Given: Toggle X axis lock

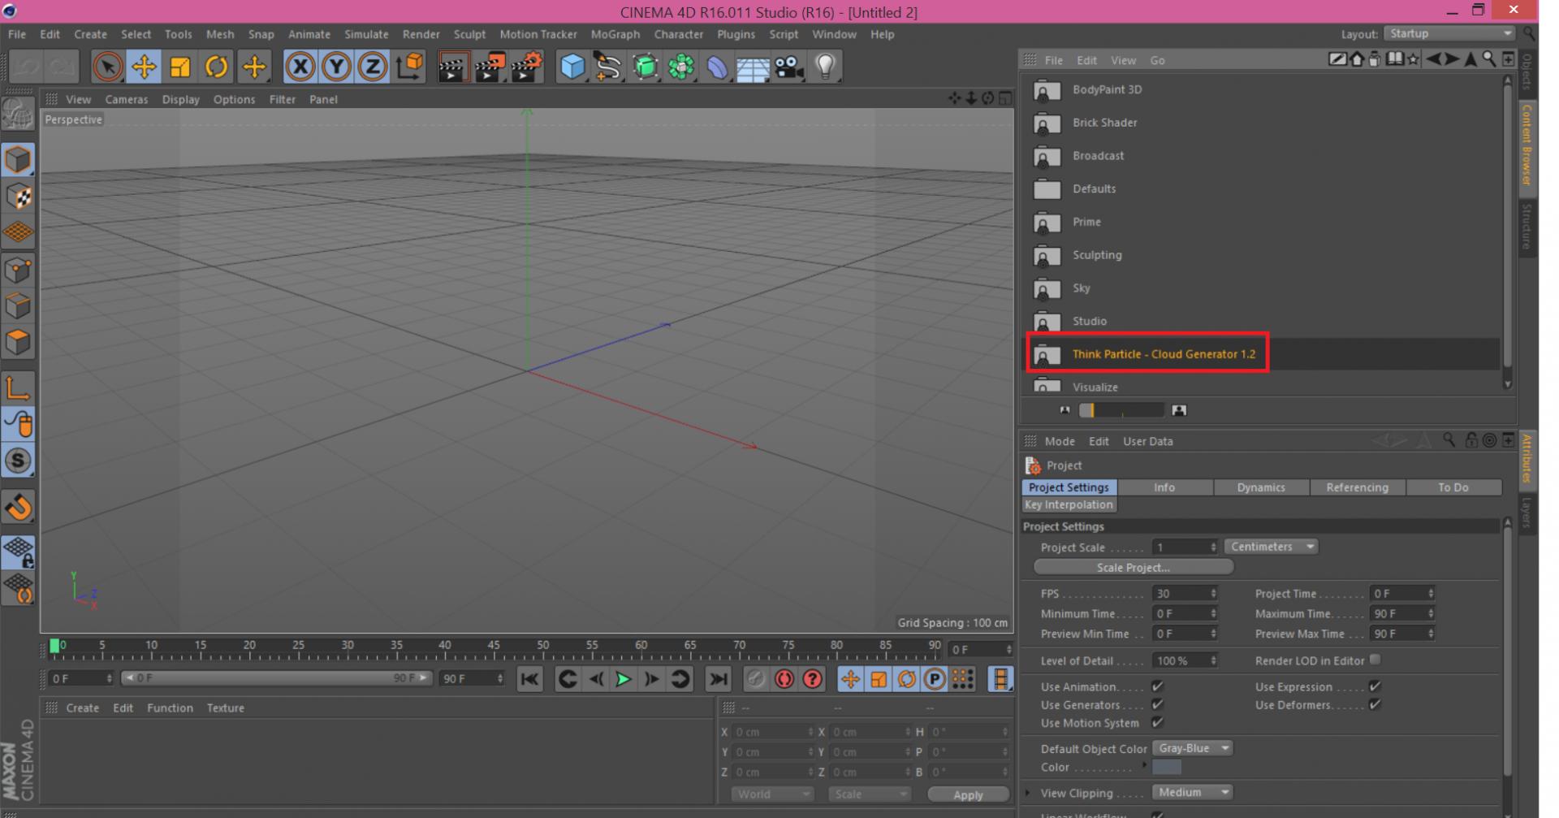Looking at the screenshot, I should 300,67.
